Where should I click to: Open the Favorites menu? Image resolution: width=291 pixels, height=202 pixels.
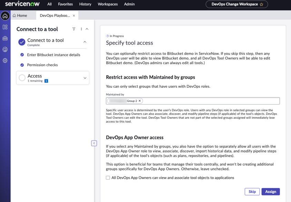65,4
